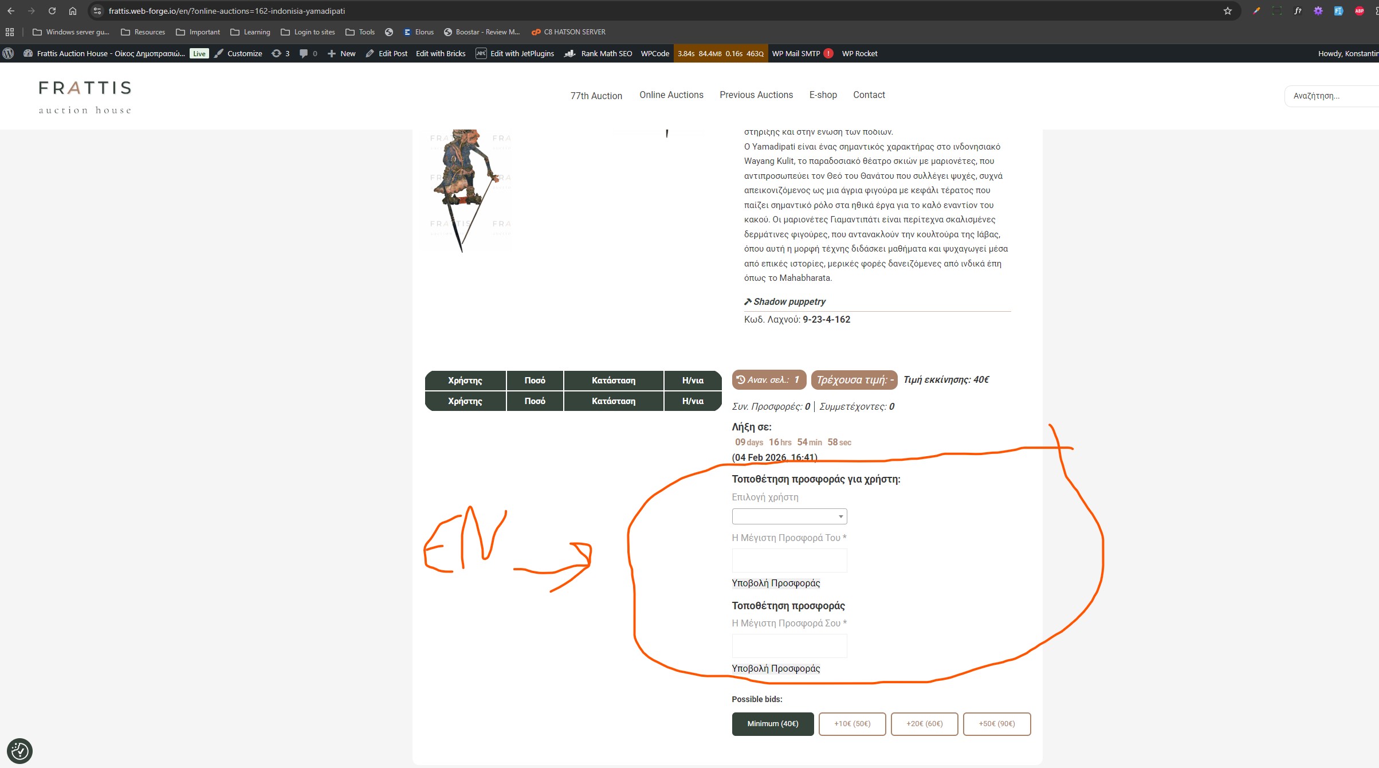Open comments bubble icon in admin bar
Viewport: 1379px width, 768px height.
tap(304, 53)
